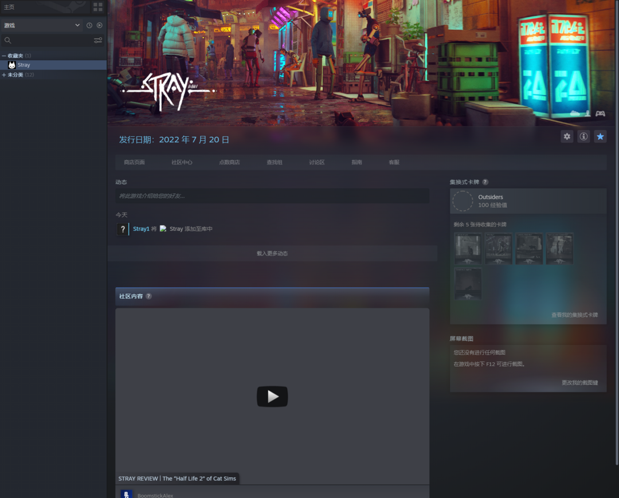Open the 商店页面 tab

coord(134,162)
